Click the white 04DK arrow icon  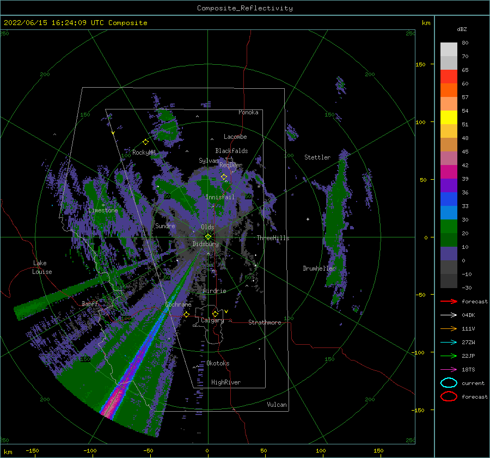tap(449, 315)
